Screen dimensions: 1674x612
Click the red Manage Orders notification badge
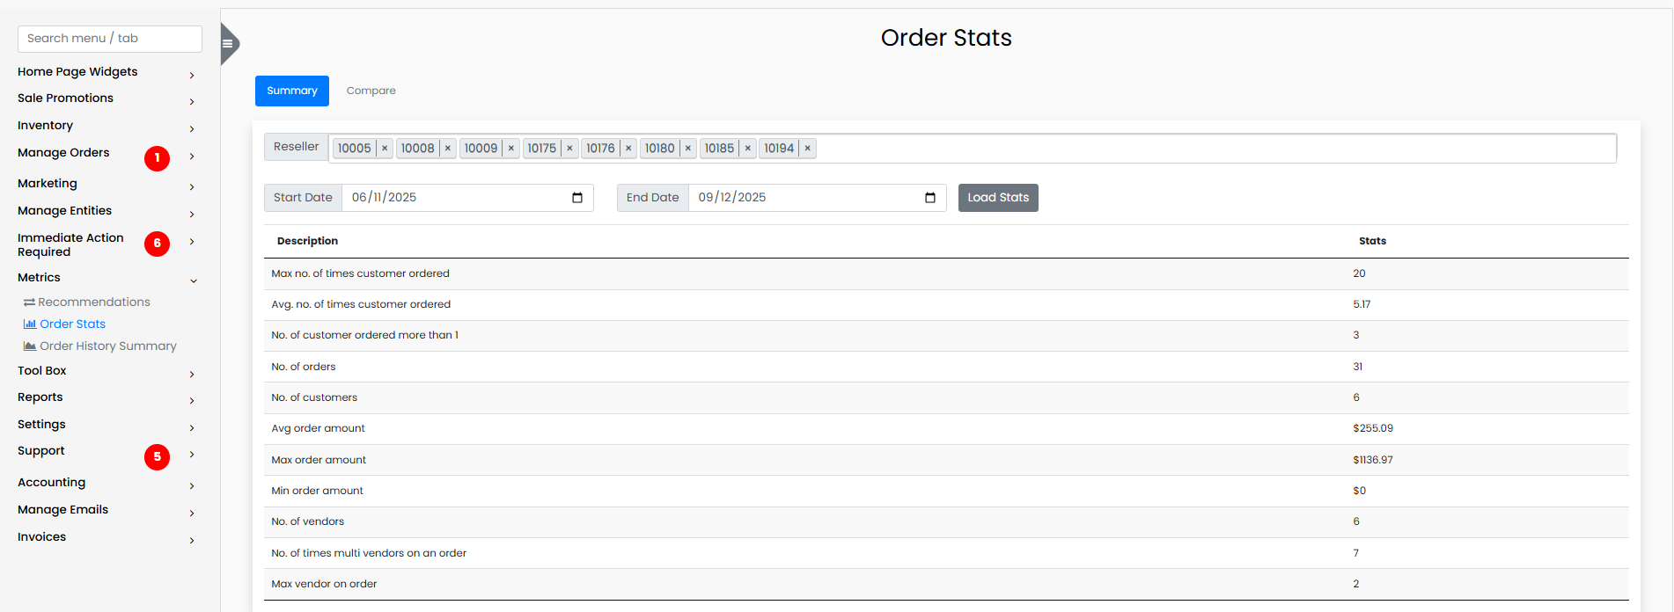coord(157,158)
